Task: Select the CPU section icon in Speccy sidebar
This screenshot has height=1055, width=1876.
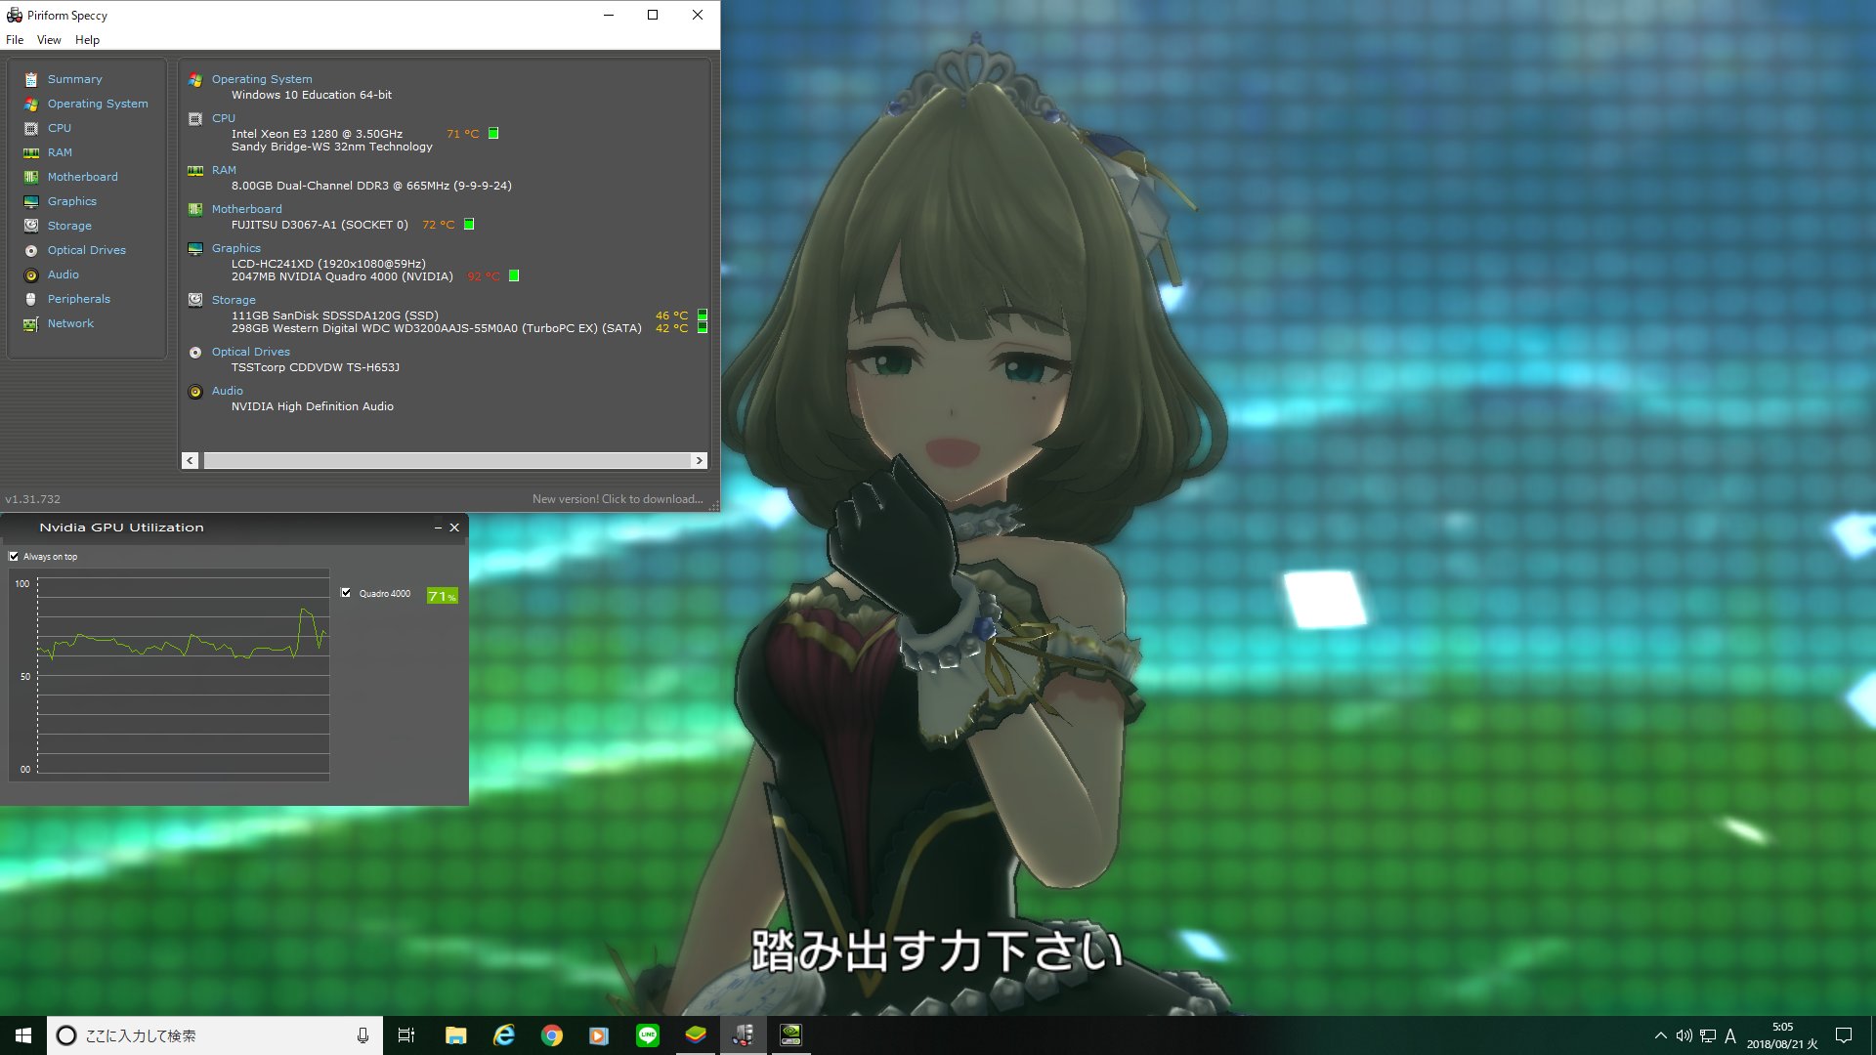Action: click(31, 128)
